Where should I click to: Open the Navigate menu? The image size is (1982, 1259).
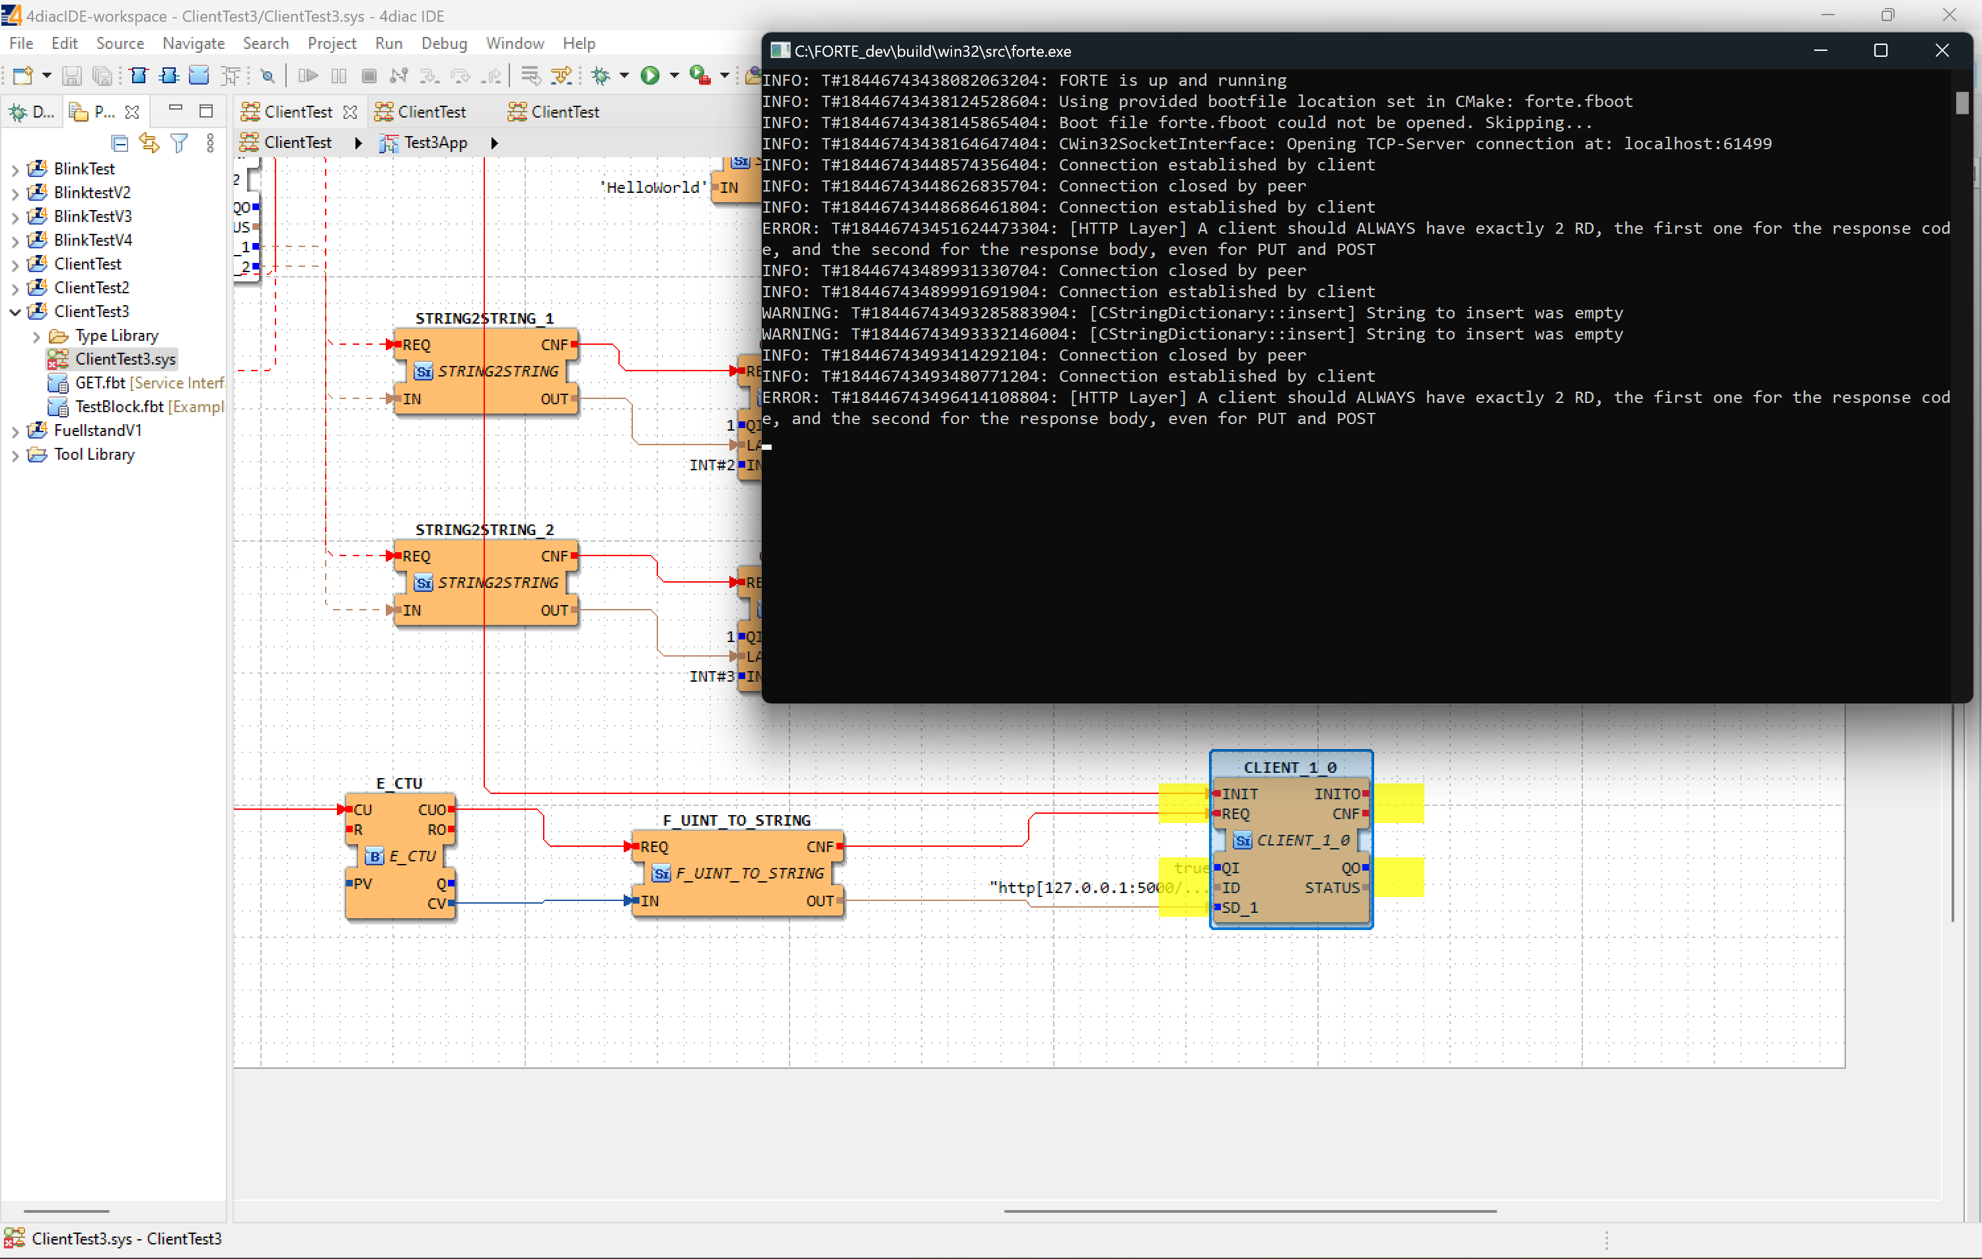[x=193, y=44]
